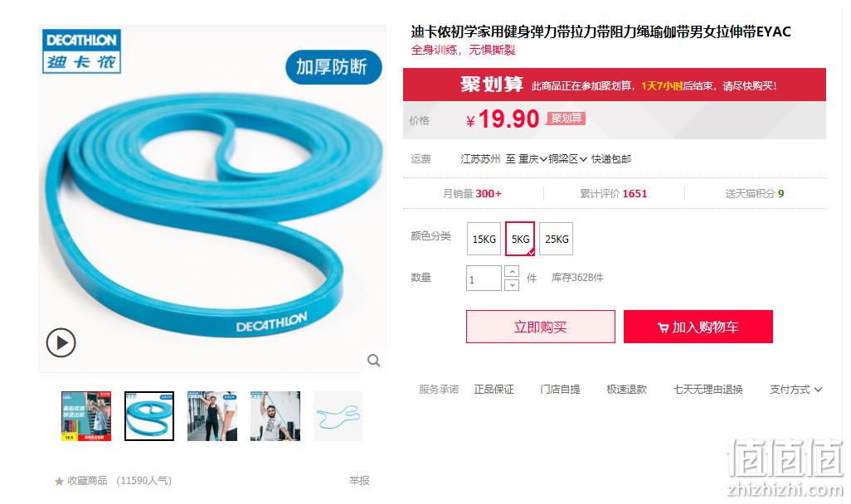Click the 立即购买 buy now button

click(541, 327)
